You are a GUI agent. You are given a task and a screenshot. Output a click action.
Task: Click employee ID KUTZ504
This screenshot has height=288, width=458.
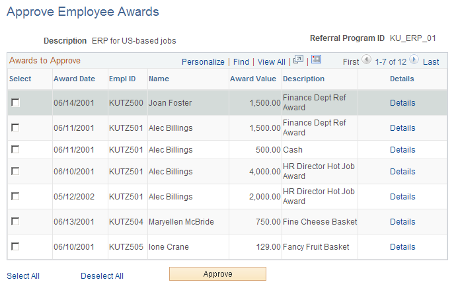click(x=126, y=221)
